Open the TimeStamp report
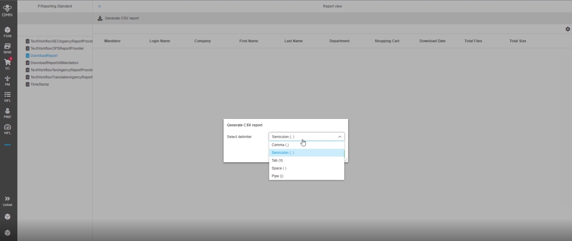This screenshot has height=241, width=572. 40,84
